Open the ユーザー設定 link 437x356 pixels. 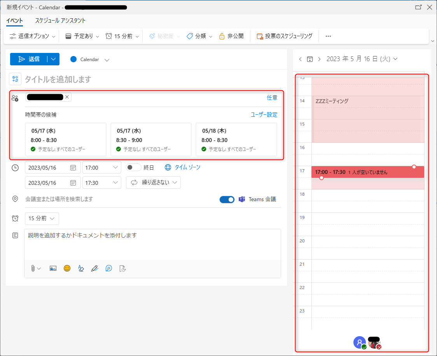tap(264, 115)
